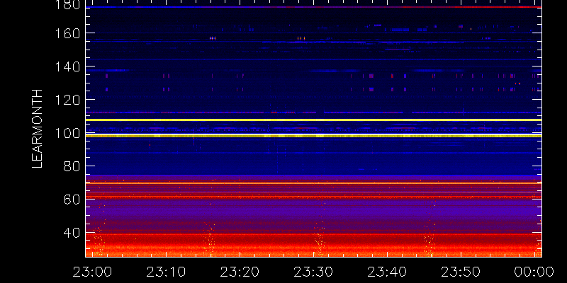Click the 23:00 time axis label
Image resolution: width=567 pixels, height=283 pixels.
point(93,272)
